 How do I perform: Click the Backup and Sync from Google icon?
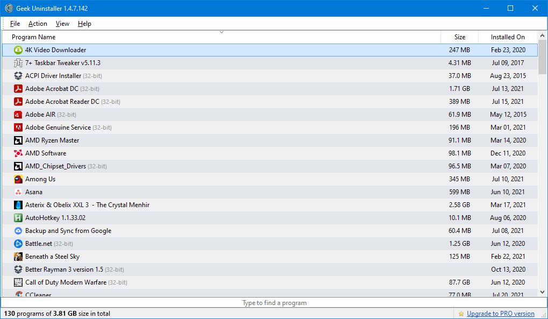click(x=18, y=231)
